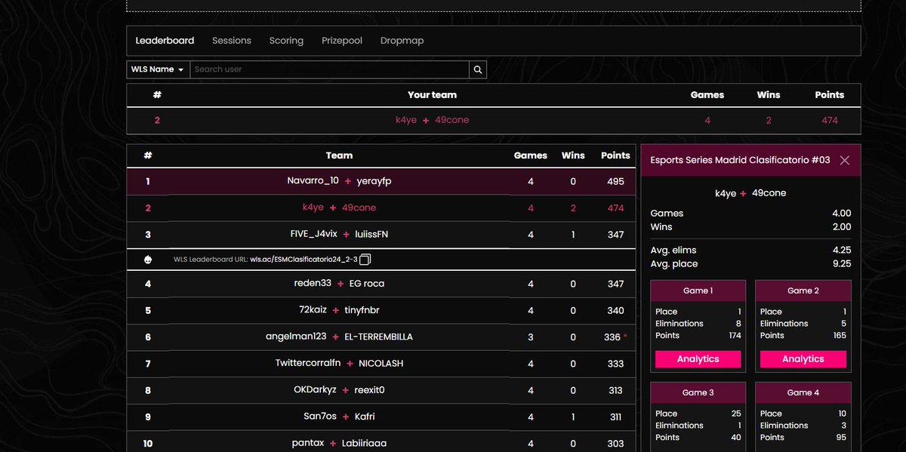
Task: Click k4ye in the leaderboard row
Action: click(313, 208)
